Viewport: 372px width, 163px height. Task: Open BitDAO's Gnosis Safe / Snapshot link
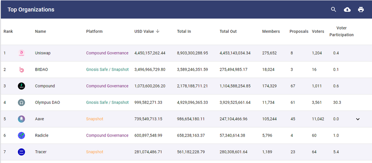point(107,70)
